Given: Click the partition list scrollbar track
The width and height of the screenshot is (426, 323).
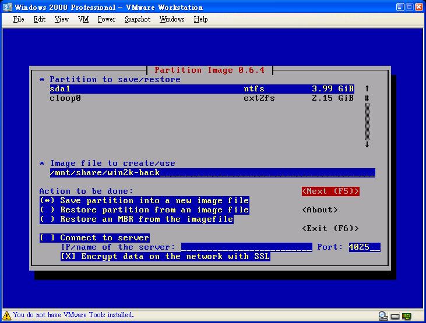Looking at the screenshot, I should 367,121.
